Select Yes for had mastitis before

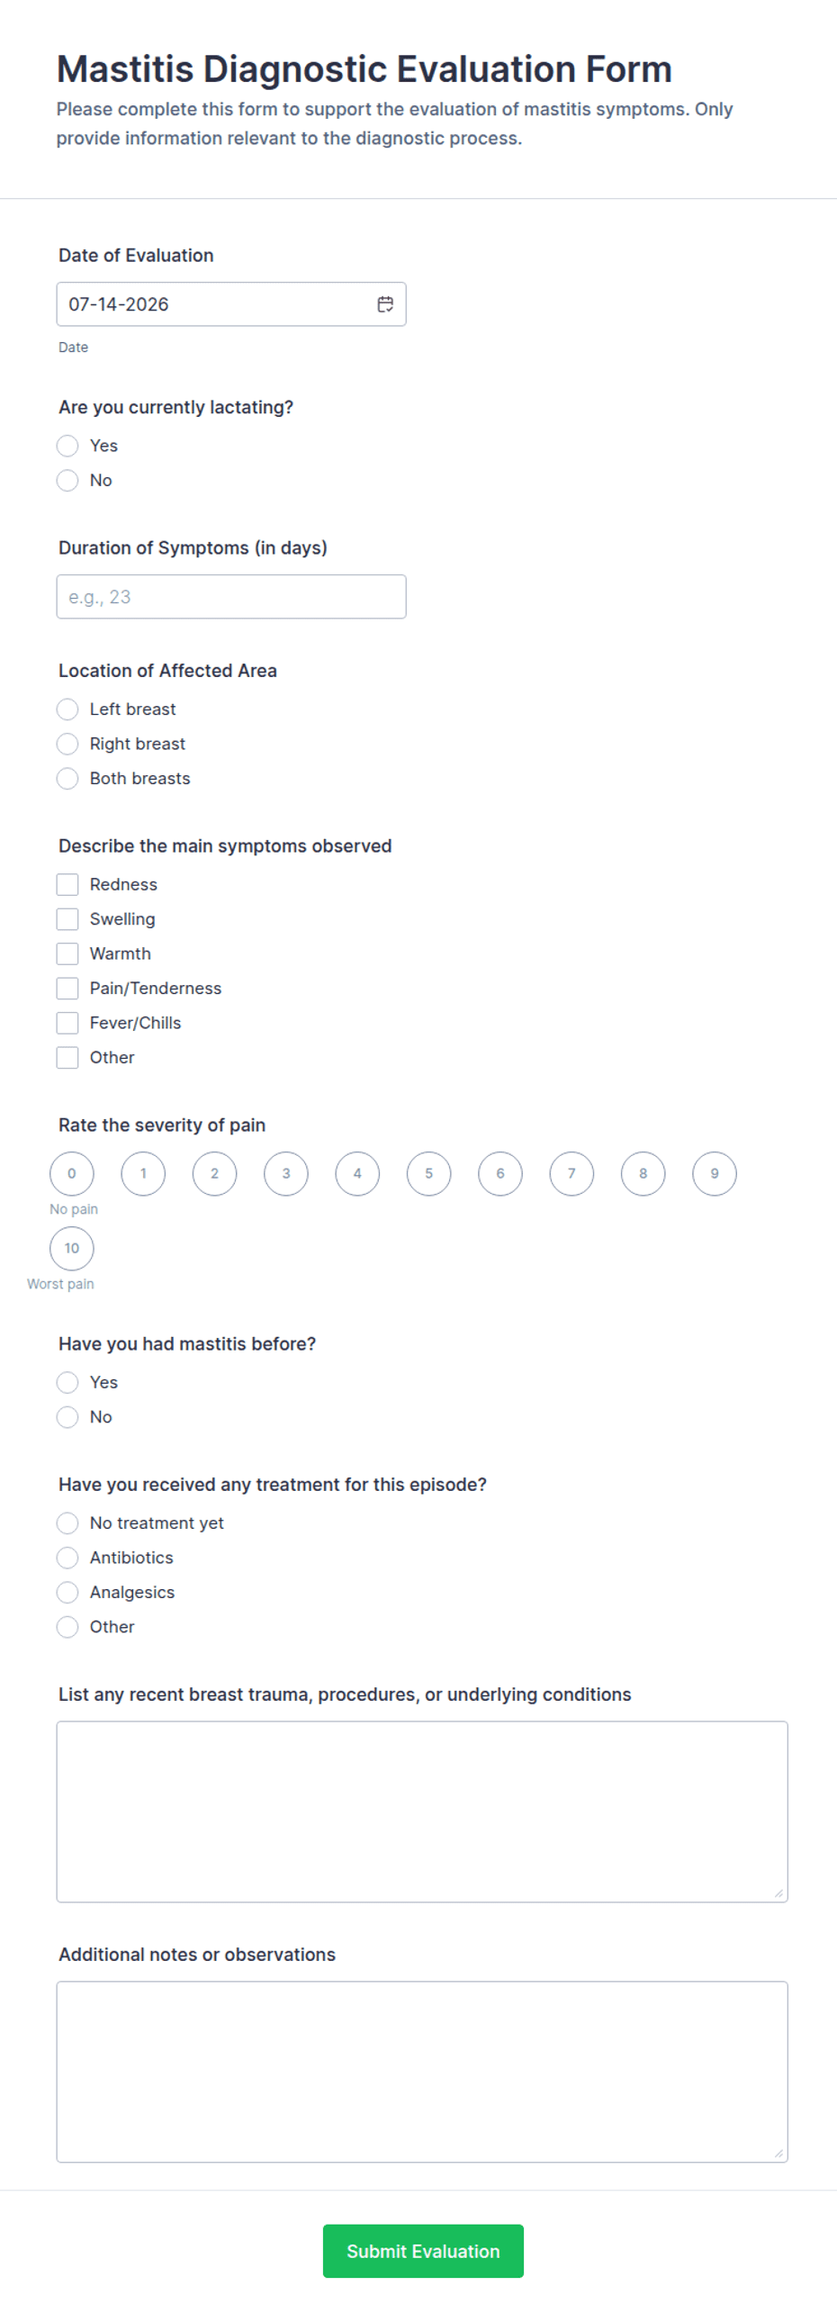67,1383
